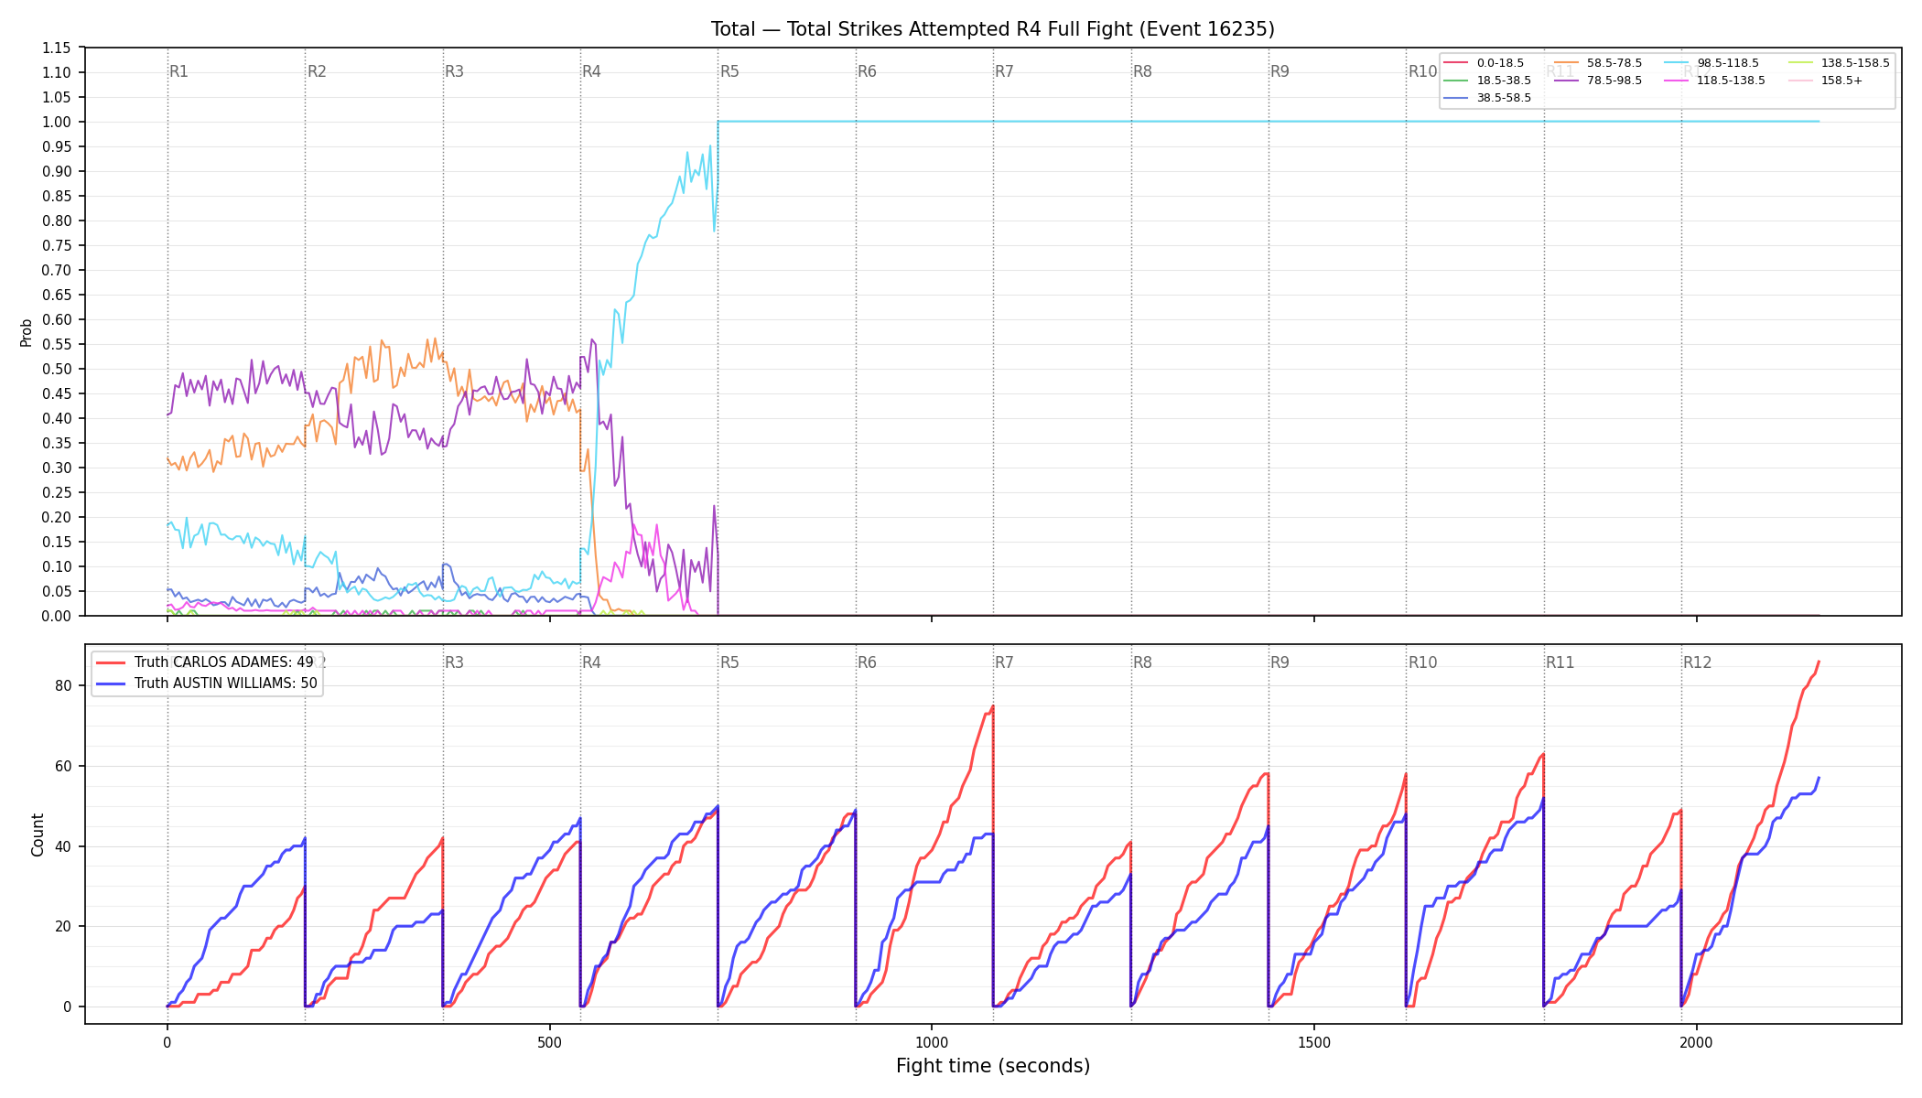Click Truth CARLOS ADAMES legend entry
Image resolution: width=1922 pixels, height=1098 pixels.
205,662
